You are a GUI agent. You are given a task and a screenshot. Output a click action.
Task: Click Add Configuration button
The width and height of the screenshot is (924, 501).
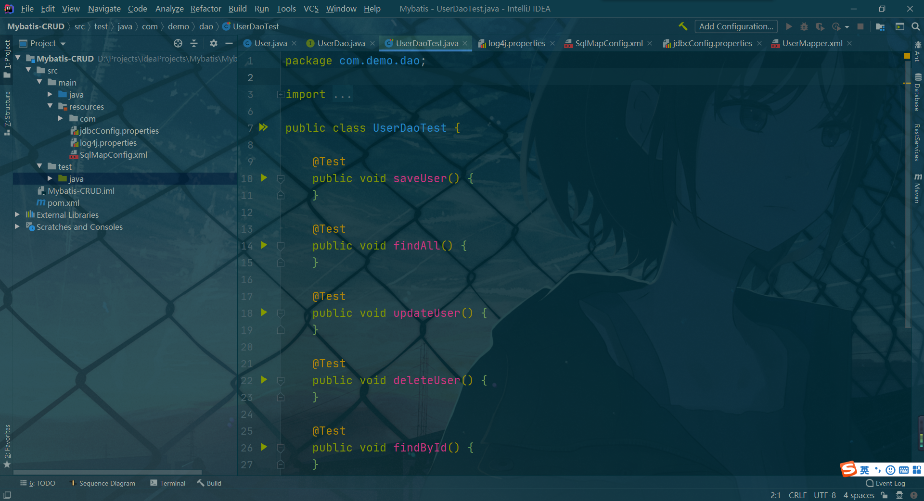tap(736, 26)
